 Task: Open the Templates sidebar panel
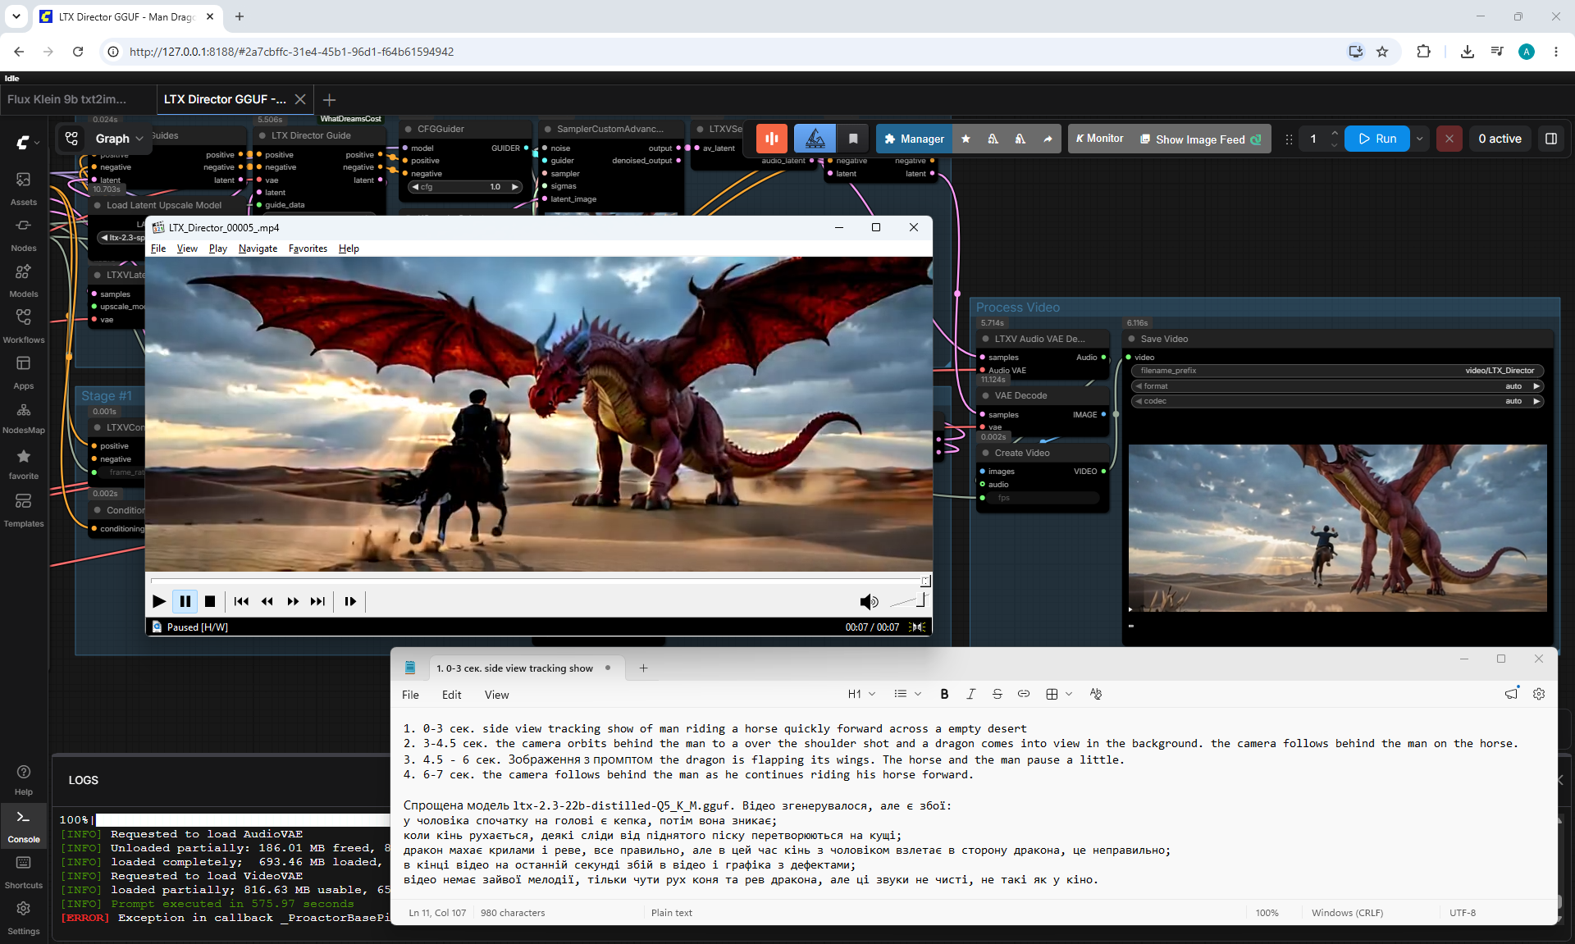23,509
